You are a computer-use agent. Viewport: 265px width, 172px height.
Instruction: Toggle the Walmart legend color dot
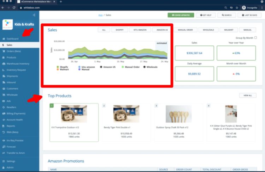(x=58, y=70)
